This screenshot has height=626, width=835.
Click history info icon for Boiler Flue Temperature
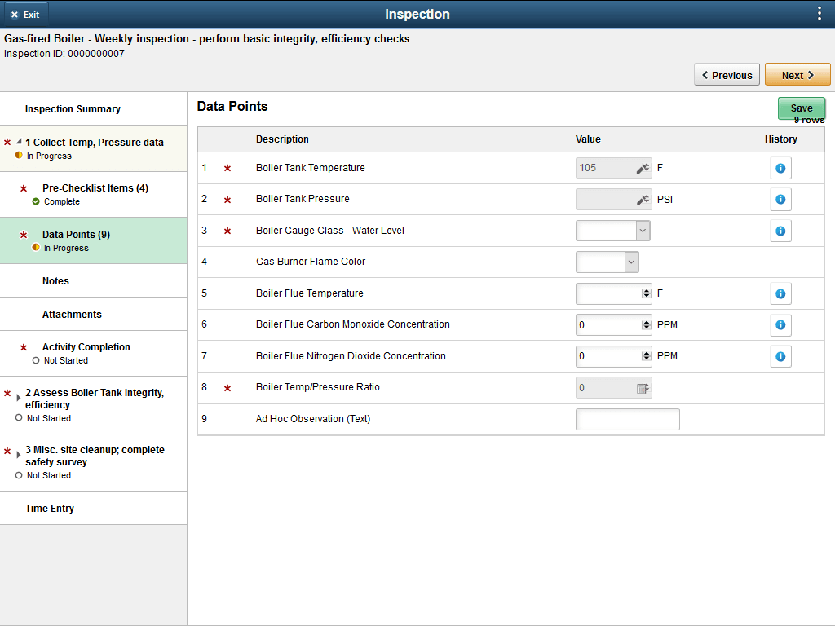tap(780, 293)
